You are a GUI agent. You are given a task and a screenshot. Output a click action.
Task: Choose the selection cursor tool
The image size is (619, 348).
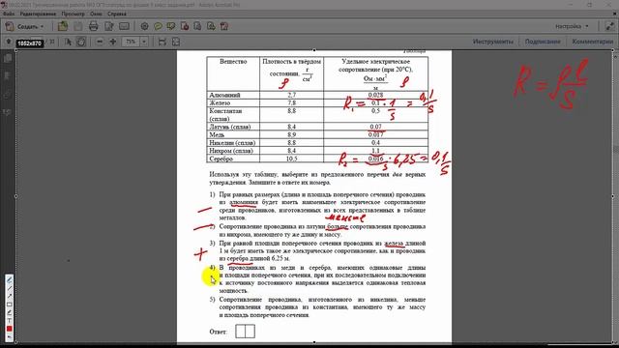[x=68, y=42]
